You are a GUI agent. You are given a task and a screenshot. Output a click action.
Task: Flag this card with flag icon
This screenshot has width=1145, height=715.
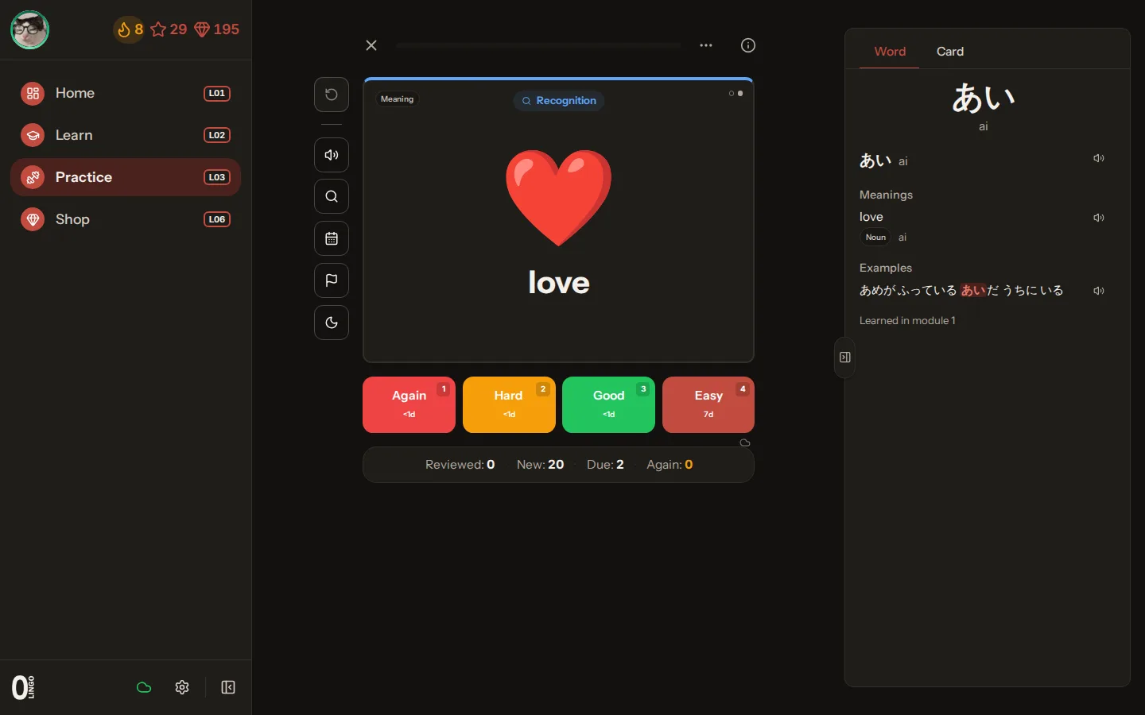tap(332, 280)
